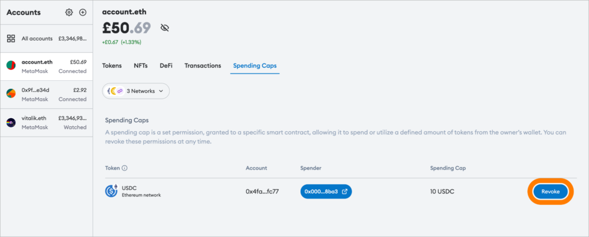The height and width of the screenshot is (237, 589).
Task: Click the 0x9f...e34d account avatar
Action: click(x=11, y=94)
